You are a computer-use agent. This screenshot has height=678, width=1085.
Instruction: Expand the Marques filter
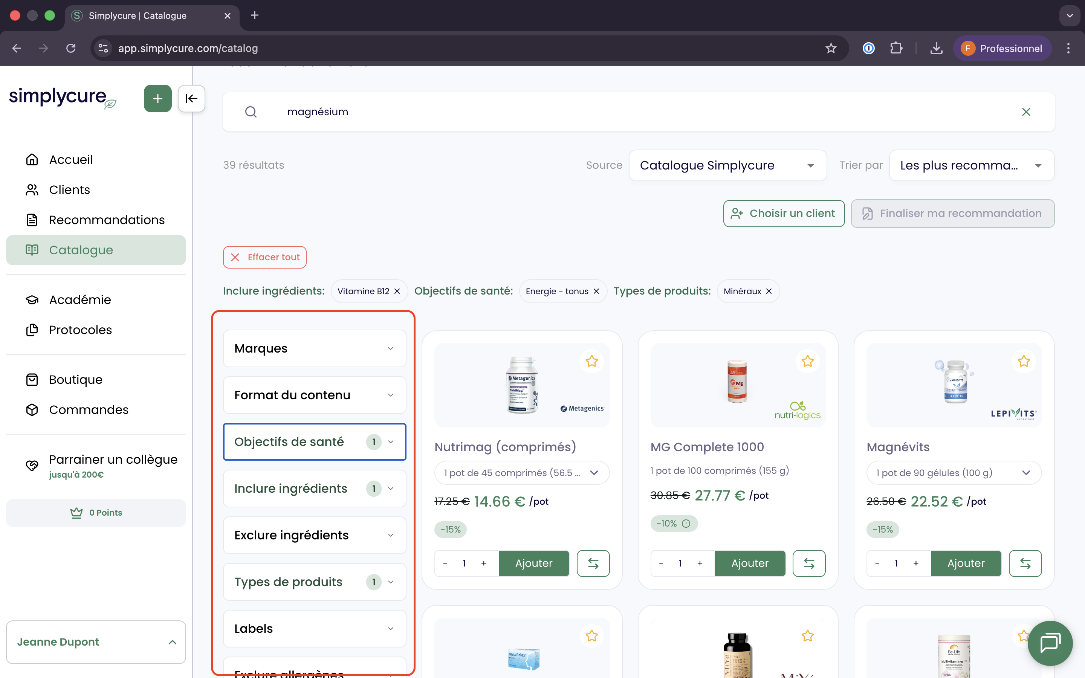click(x=314, y=348)
